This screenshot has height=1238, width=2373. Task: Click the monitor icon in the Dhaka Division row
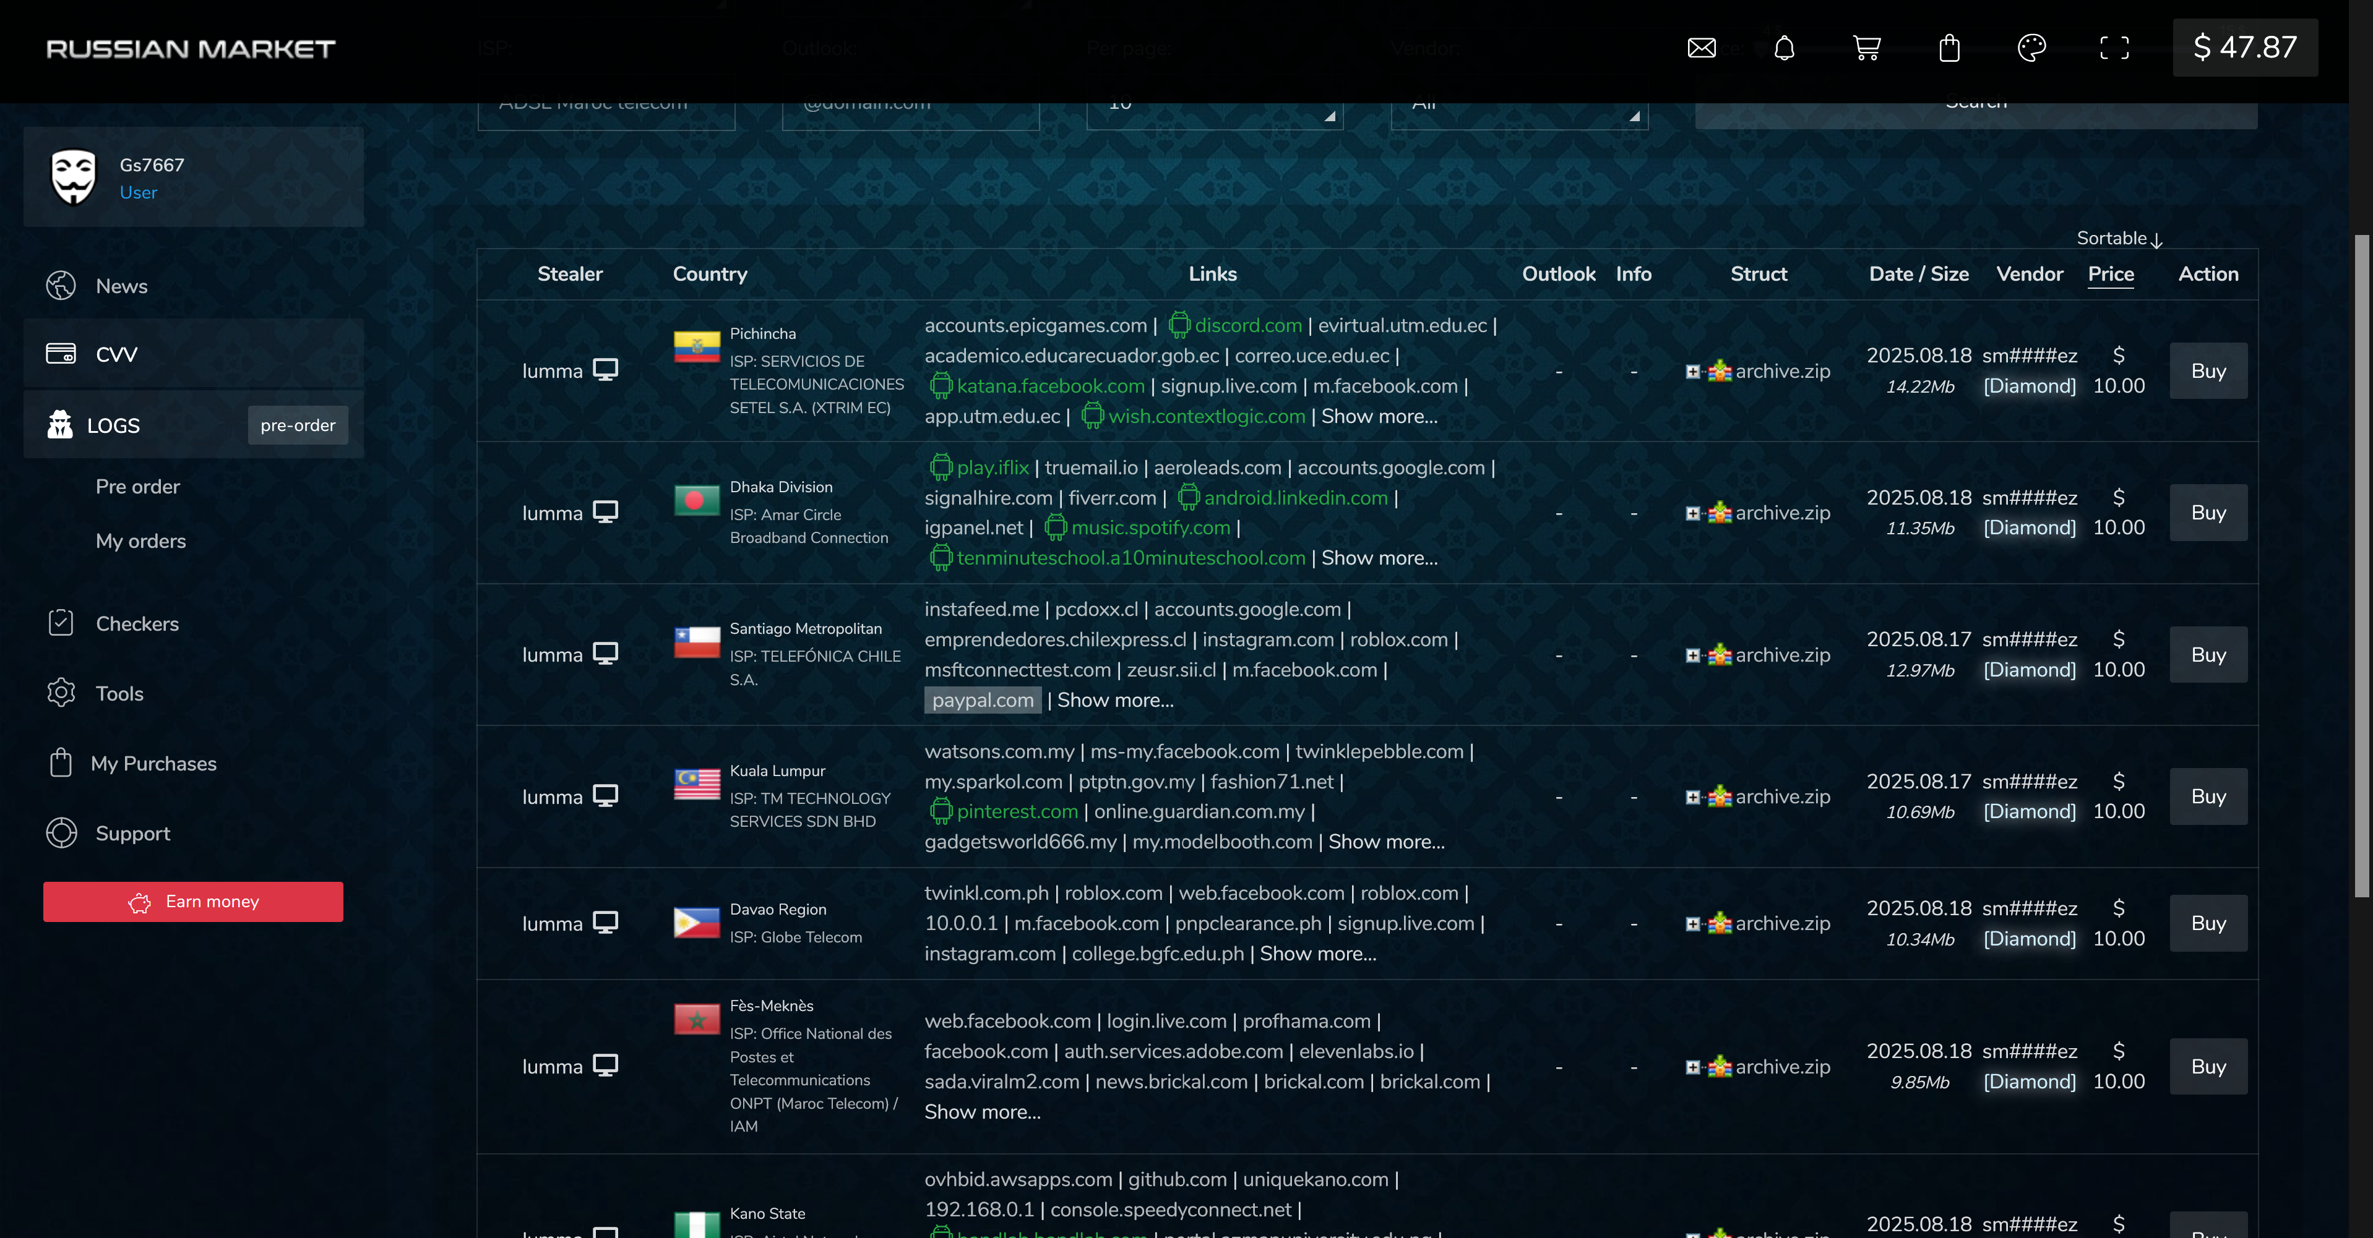tap(605, 512)
